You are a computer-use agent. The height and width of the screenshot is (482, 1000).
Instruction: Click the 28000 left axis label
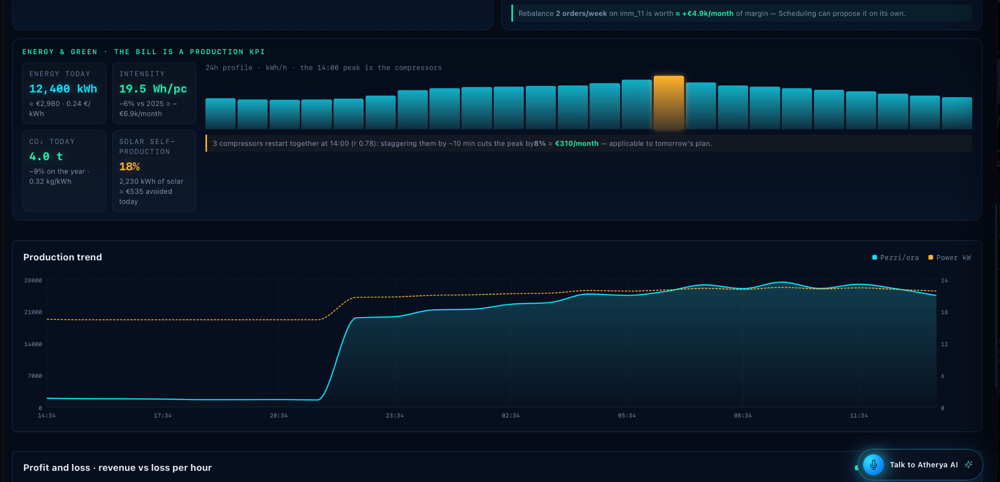click(x=33, y=280)
